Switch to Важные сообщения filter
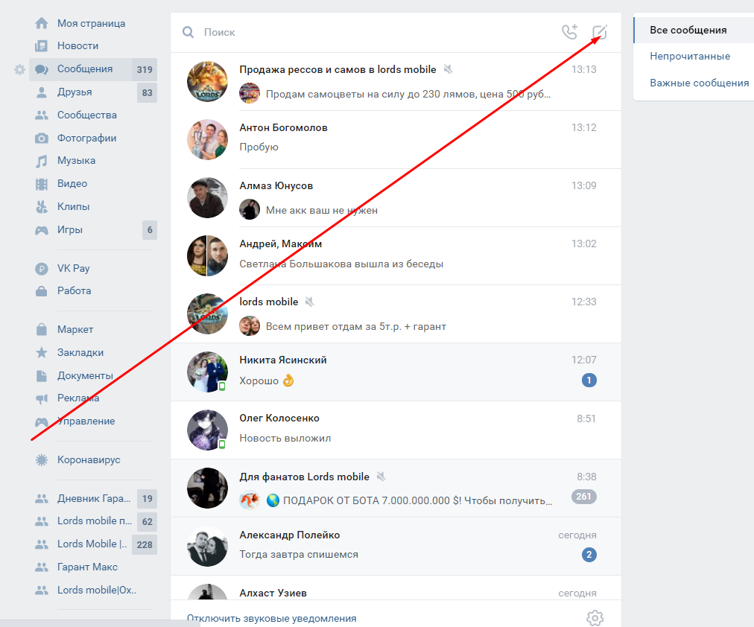The width and height of the screenshot is (754, 627). coord(699,83)
